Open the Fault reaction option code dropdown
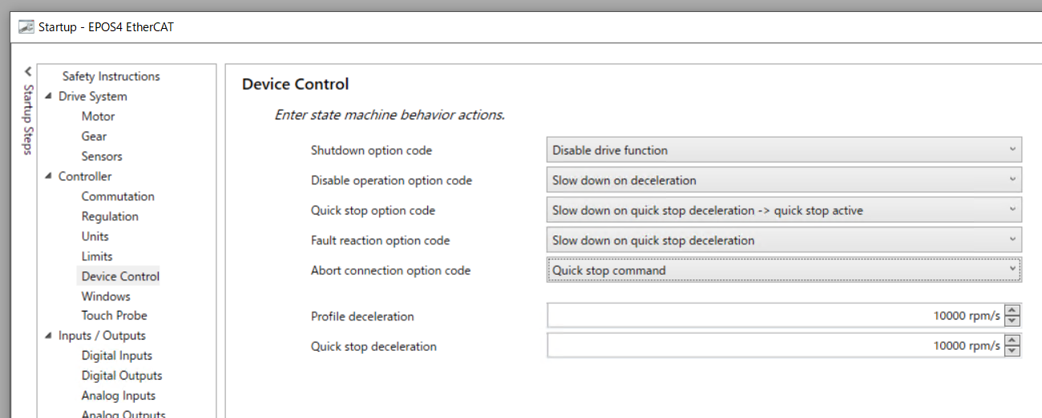 point(785,240)
